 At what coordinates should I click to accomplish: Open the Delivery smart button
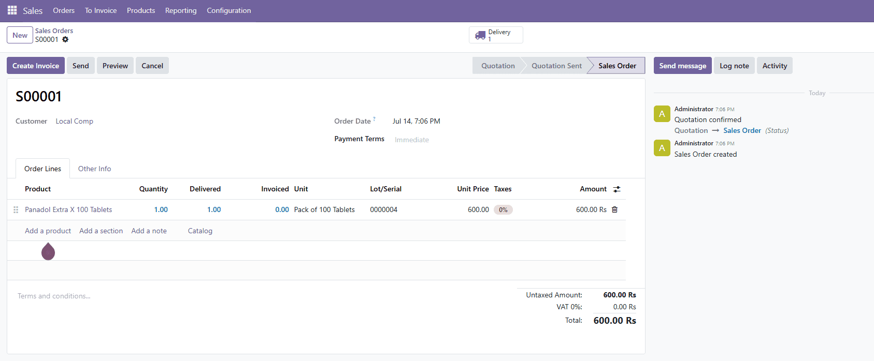coord(496,35)
